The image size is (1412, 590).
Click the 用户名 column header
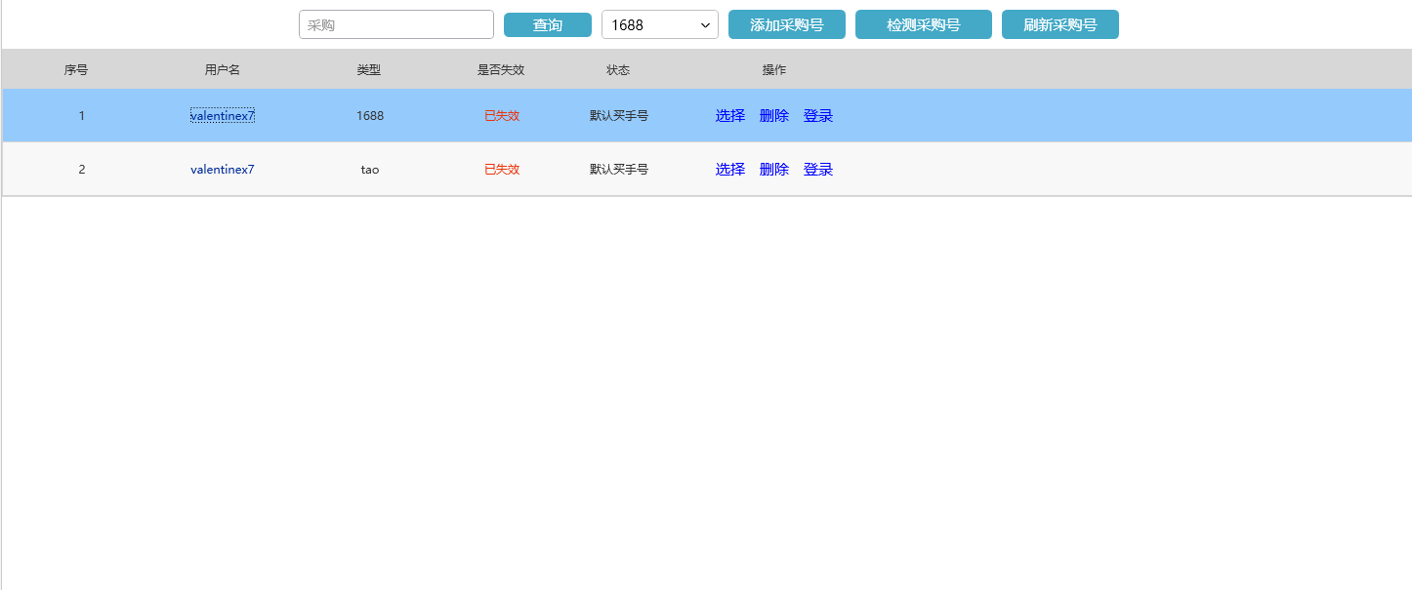[223, 69]
